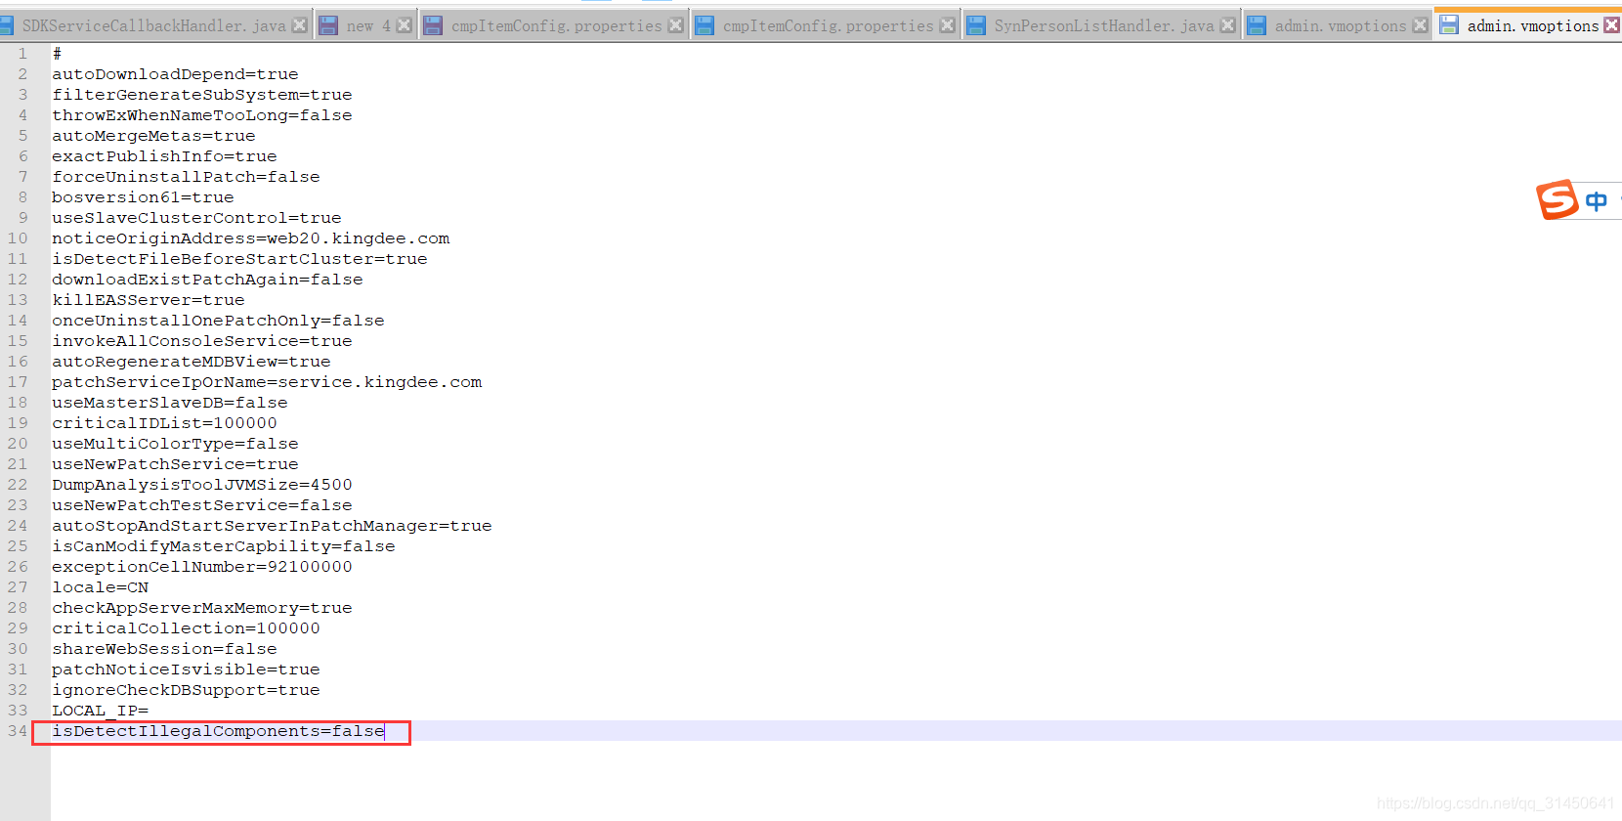Image resolution: width=1622 pixels, height=821 pixels.
Task: Click the save icon on active admin.vmoptions tab
Action: click(x=1450, y=25)
